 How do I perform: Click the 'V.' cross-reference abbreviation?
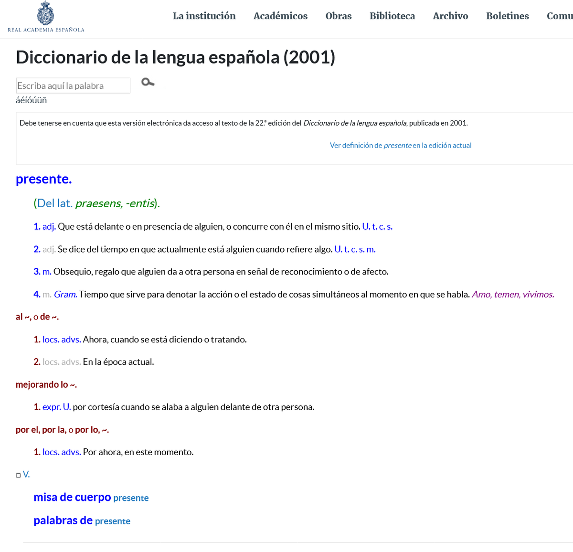[x=26, y=474]
